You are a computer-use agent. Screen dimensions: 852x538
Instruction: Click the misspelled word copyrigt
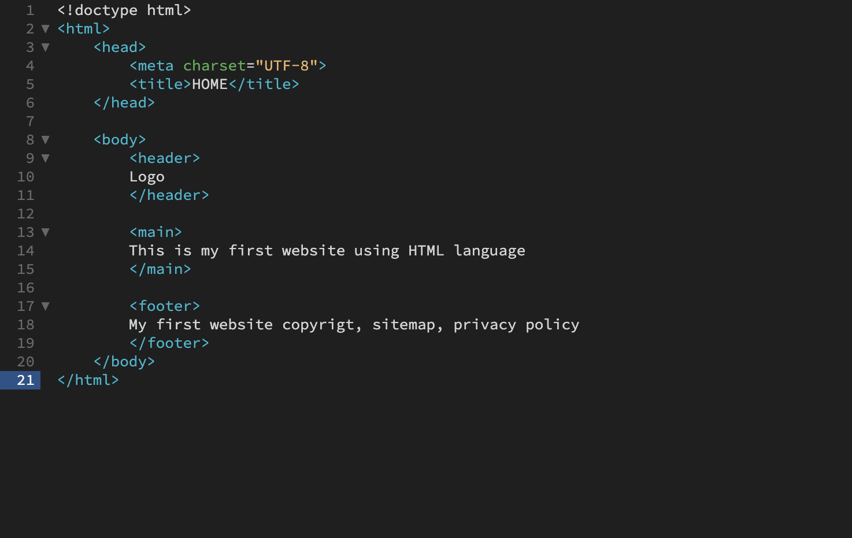(x=318, y=325)
